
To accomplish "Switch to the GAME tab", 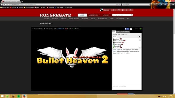I will pos(118,32).
